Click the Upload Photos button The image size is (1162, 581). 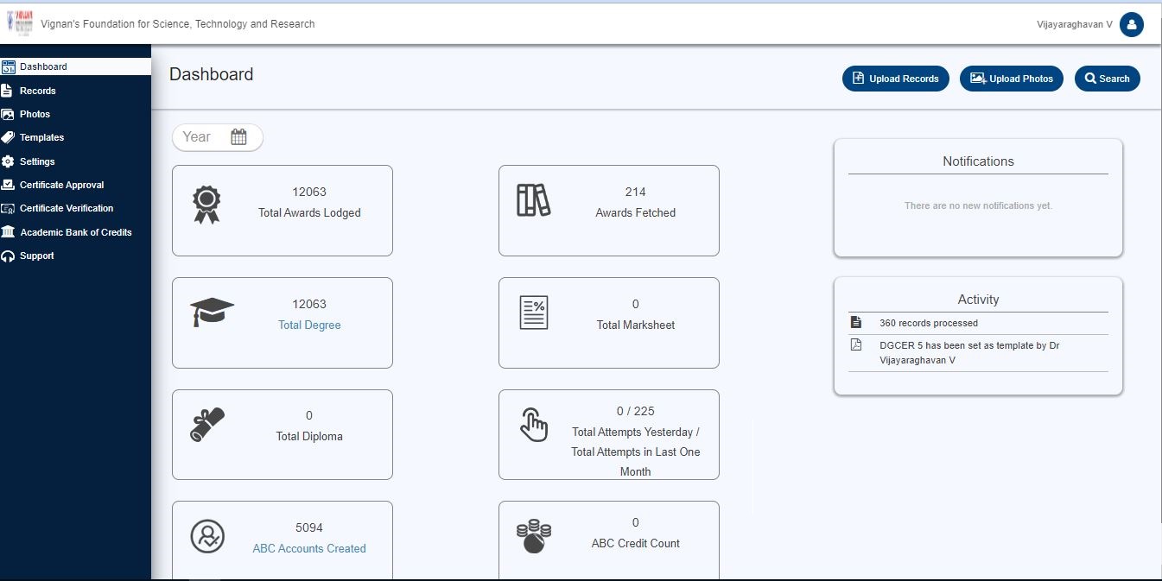(1011, 79)
